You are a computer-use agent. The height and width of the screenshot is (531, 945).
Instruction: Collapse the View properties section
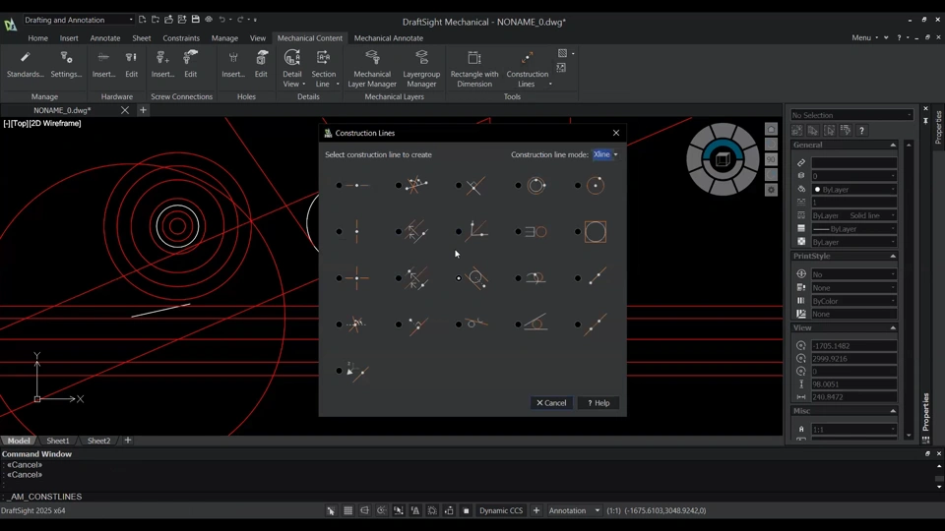(x=893, y=328)
